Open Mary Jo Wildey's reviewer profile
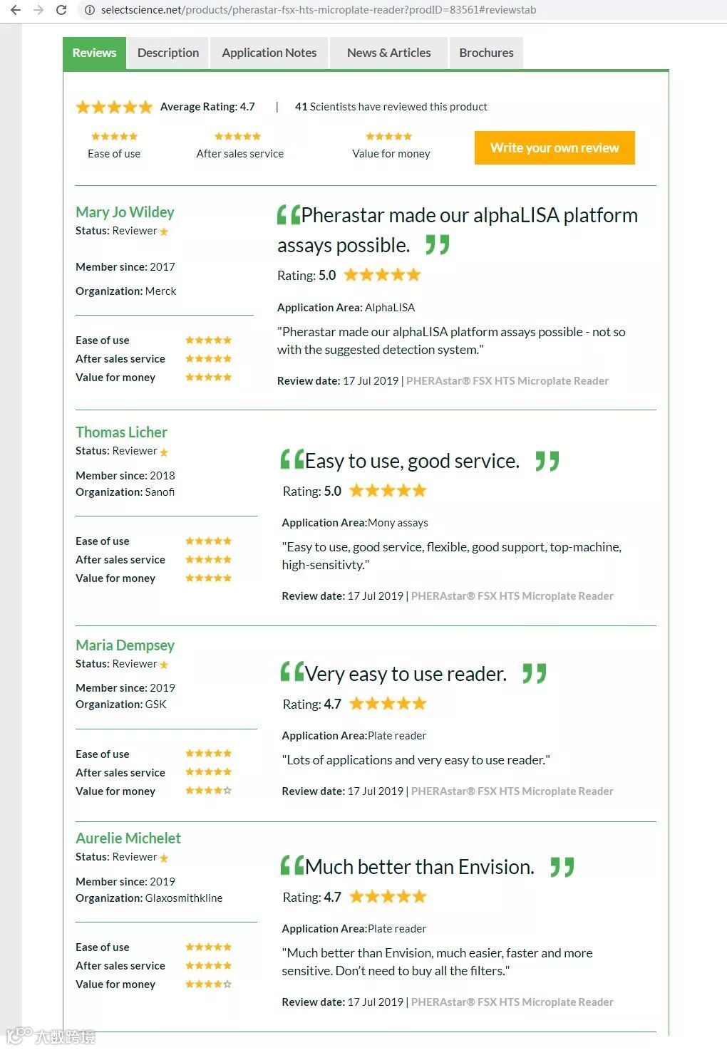The image size is (727, 1050). [x=125, y=212]
